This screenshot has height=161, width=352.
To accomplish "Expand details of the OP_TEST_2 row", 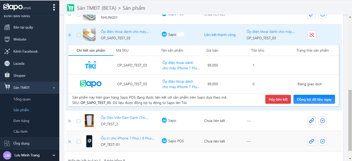I will click(x=70, y=121).
